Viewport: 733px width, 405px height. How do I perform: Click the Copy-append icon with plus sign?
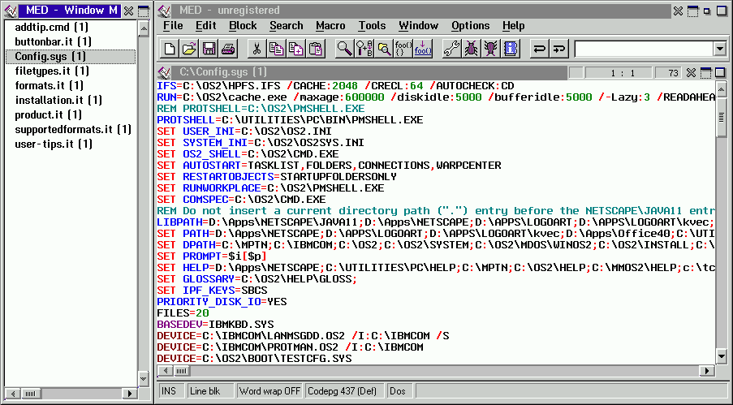296,49
